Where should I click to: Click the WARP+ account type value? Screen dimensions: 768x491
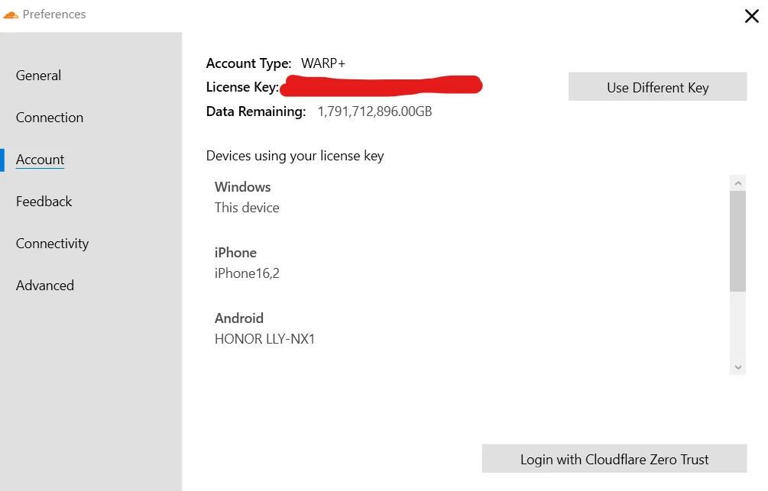tap(323, 63)
